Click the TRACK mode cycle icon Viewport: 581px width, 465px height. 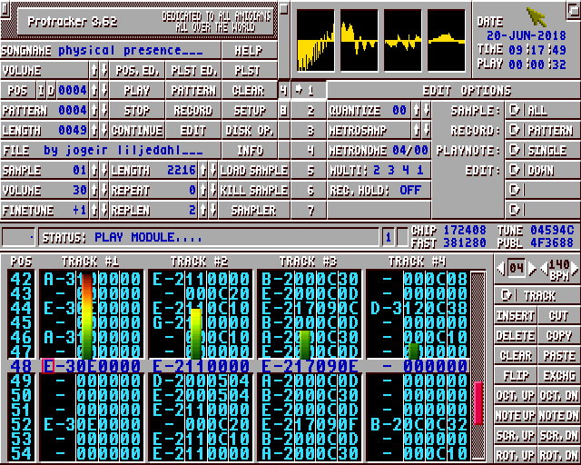tap(507, 296)
